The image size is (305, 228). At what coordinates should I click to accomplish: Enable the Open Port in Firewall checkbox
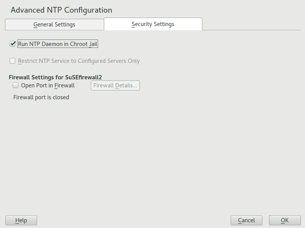(x=16, y=85)
